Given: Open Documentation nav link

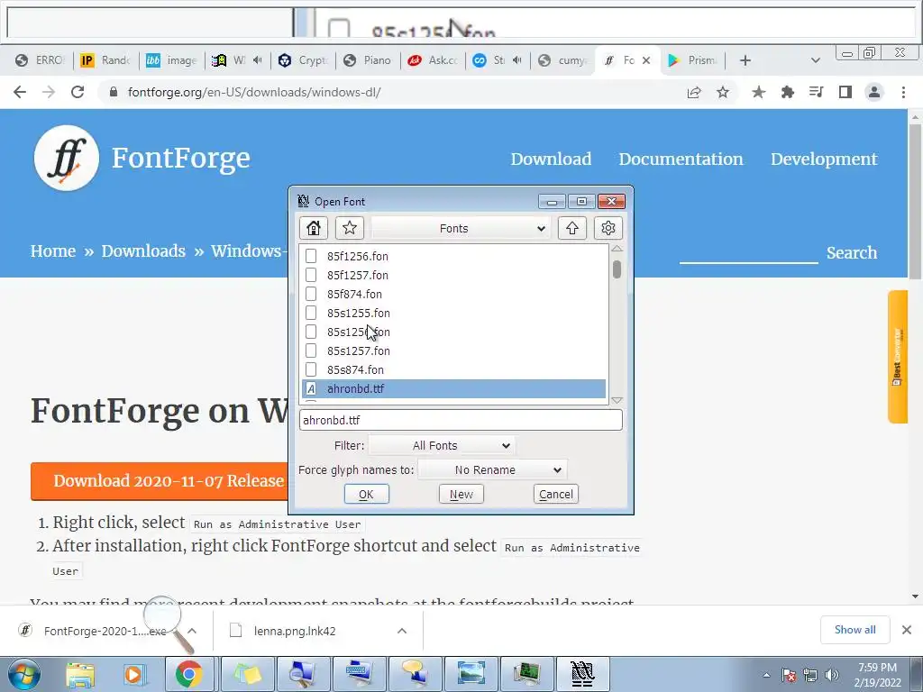Looking at the screenshot, I should click(x=681, y=159).
